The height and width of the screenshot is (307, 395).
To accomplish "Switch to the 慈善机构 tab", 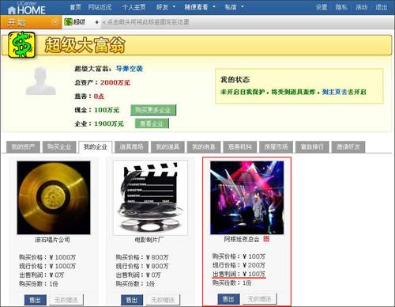I will pos(239,147).
